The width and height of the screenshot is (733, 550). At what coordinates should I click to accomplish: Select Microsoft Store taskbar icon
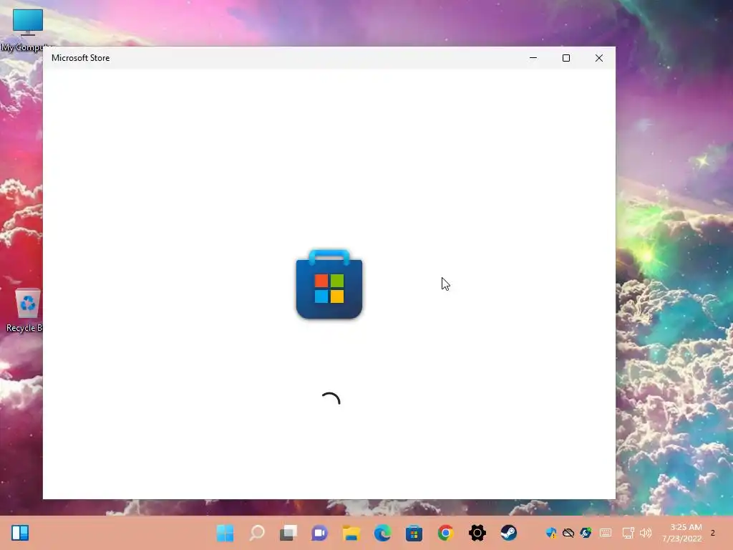coord(414,533)
